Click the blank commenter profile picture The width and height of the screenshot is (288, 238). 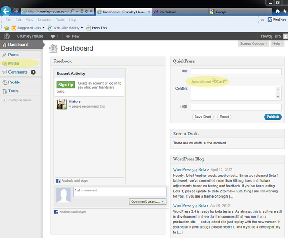pyautogui.click(x=63, y=195)
